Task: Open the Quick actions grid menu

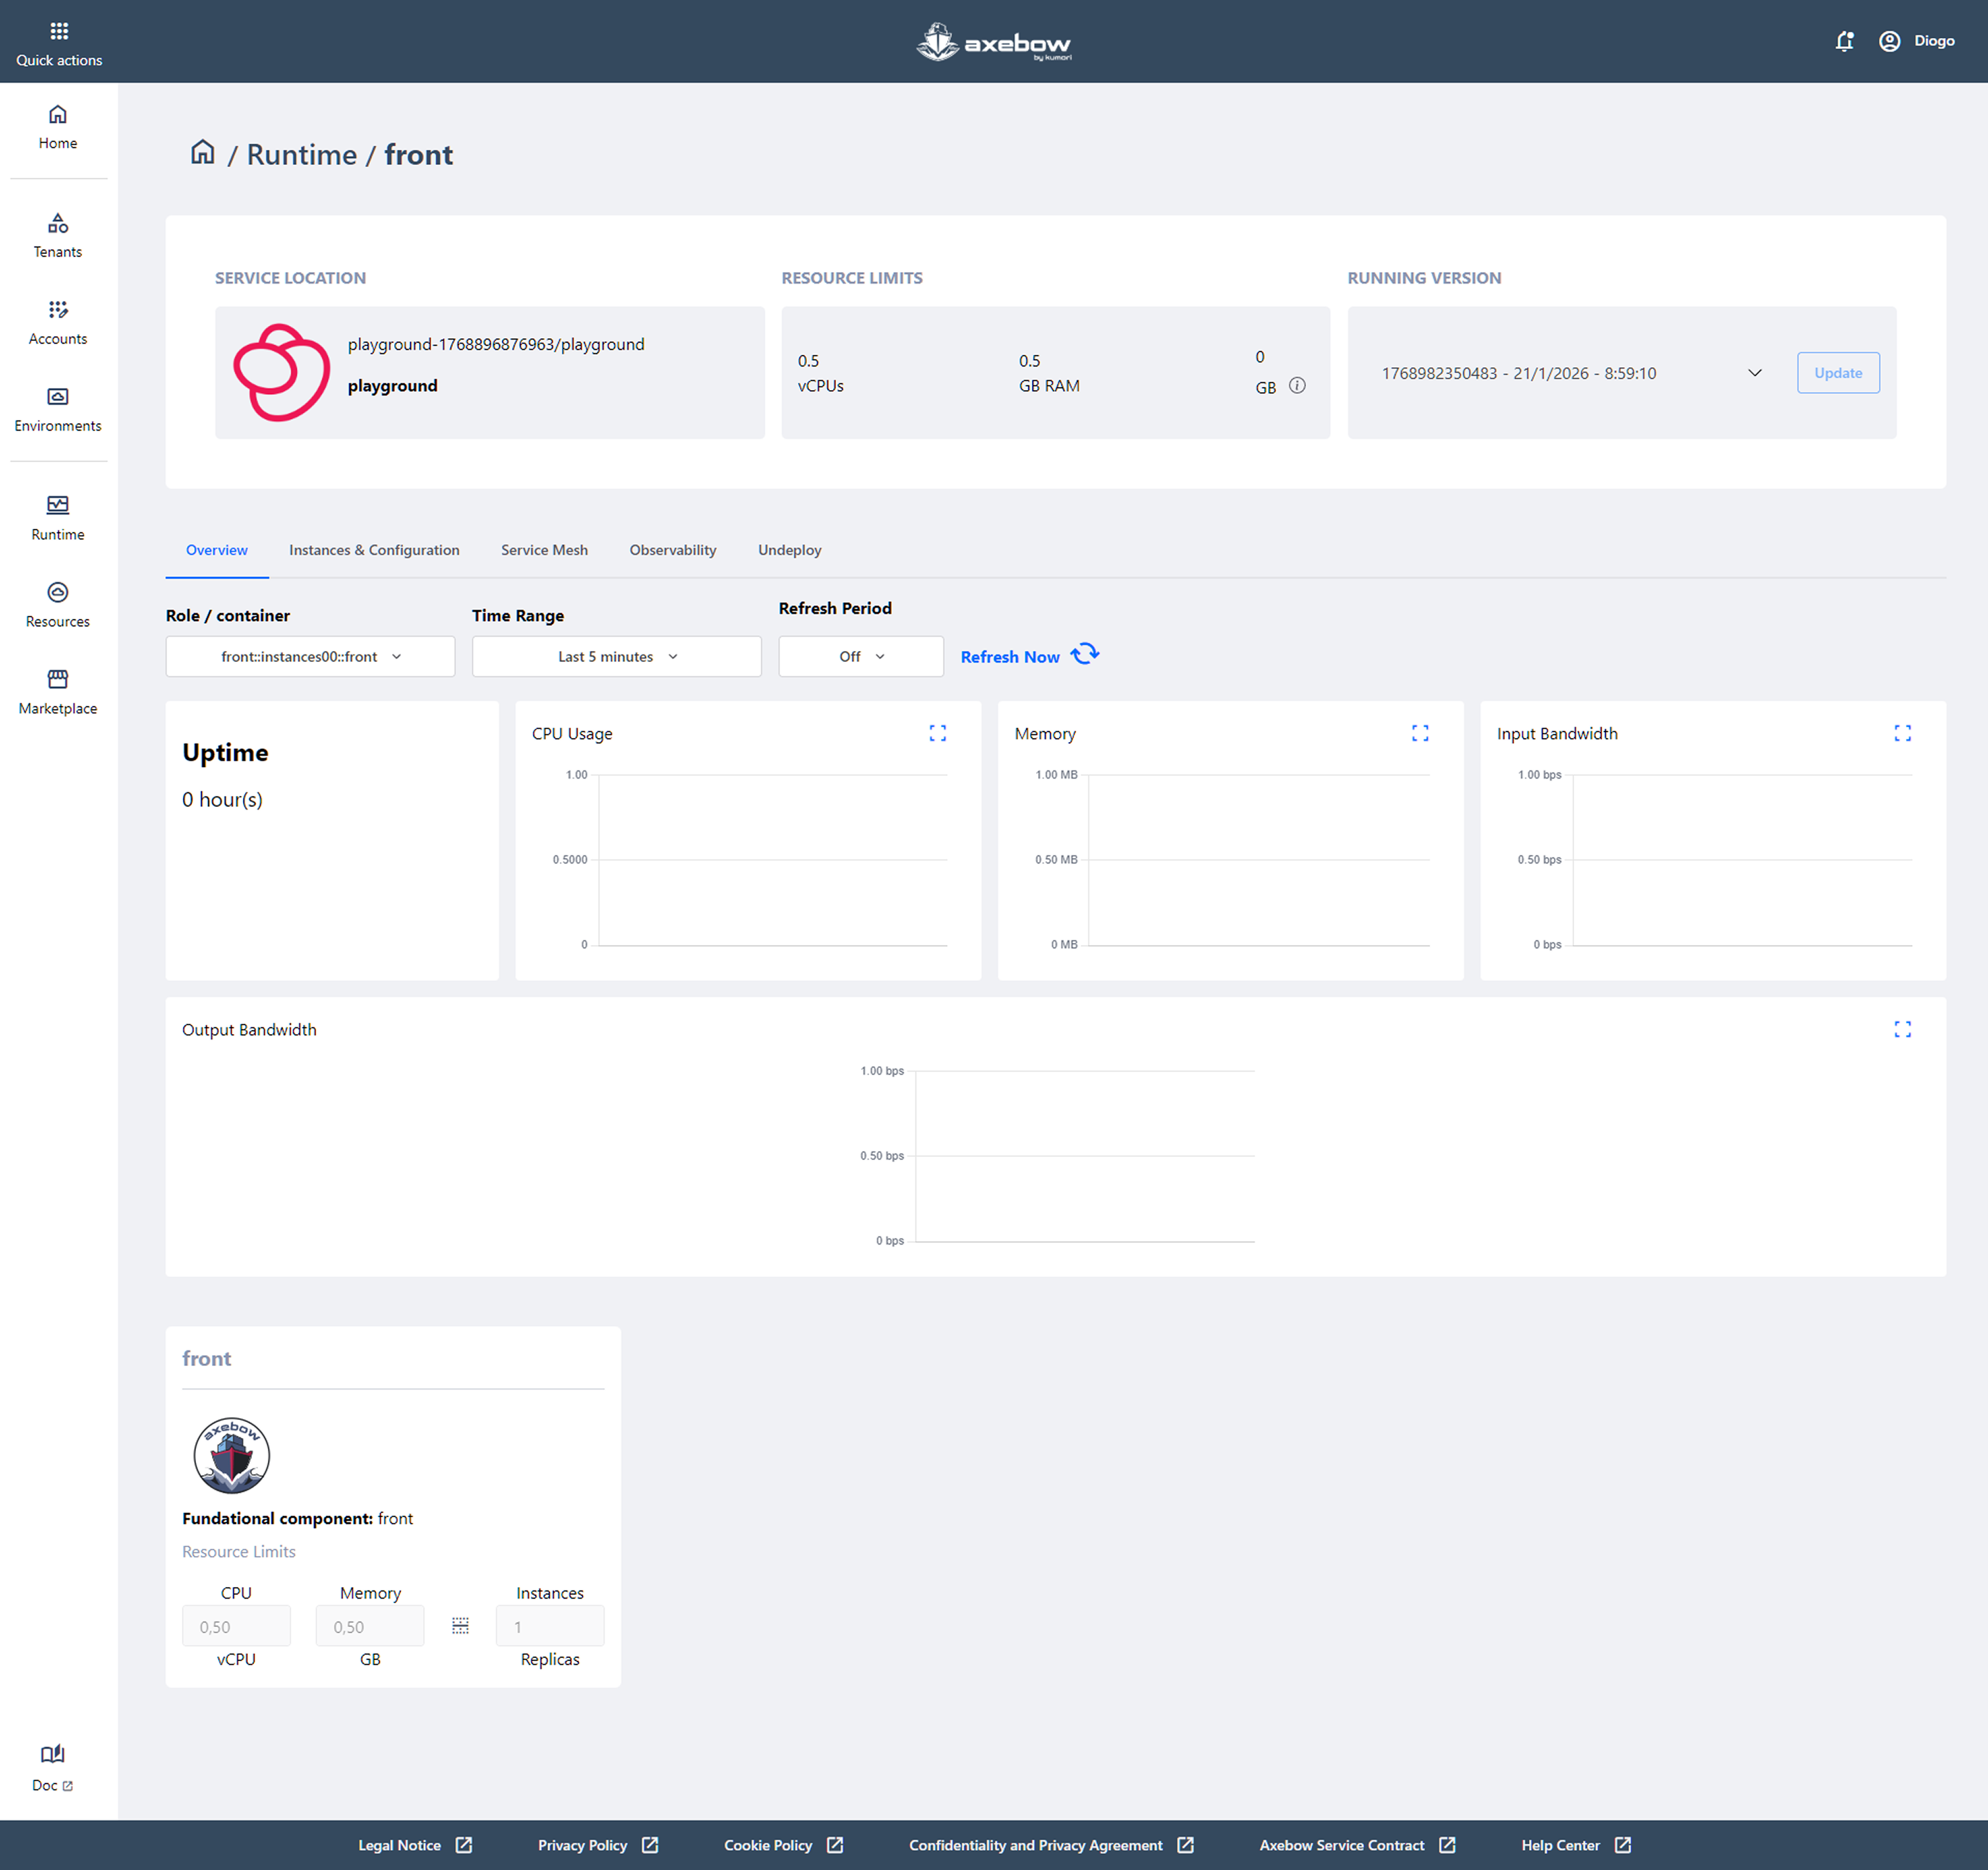Action: click(x=58, y=43)
